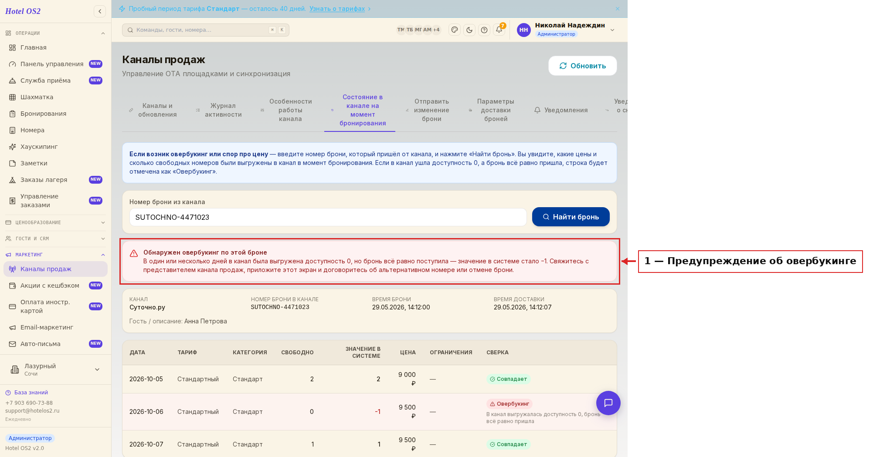Click the Номер брони из канала input
This screenshot has height=457, width=873.
click(x=328, y=217)
